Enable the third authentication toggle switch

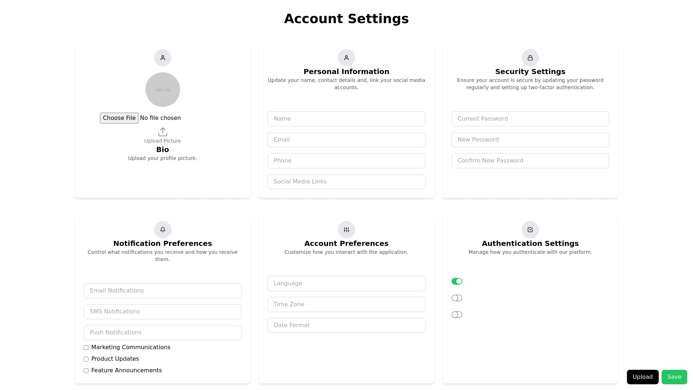[457, 315]
